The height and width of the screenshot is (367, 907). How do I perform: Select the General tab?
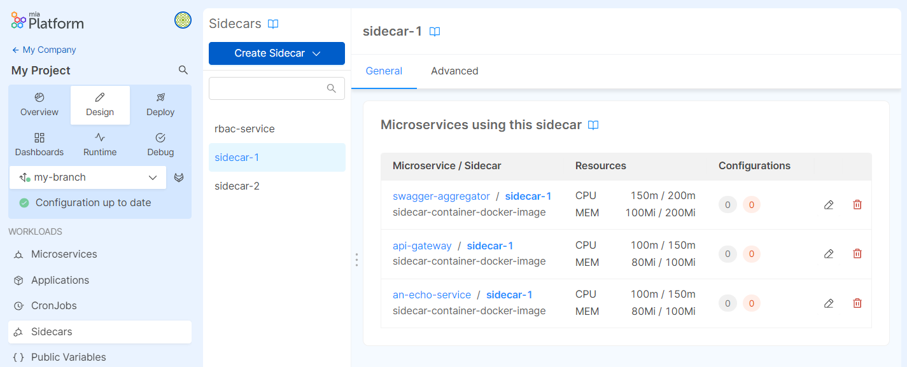click(384, 71)
